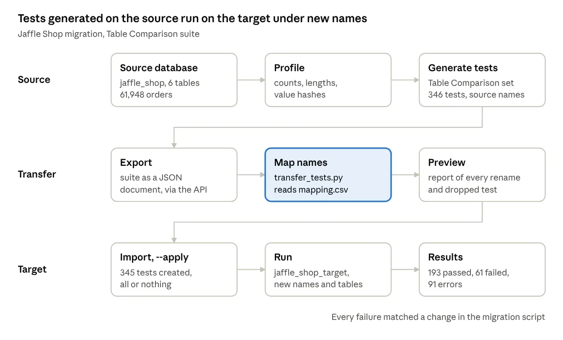Click the "Table Comparison set" line

[x=471, y=83]
